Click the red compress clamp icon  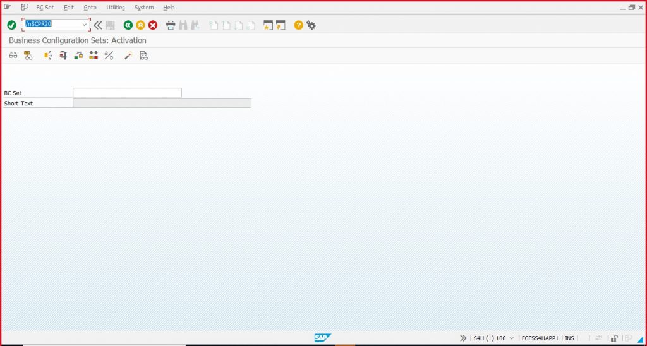pyautogui.click(x=63, y=56)
